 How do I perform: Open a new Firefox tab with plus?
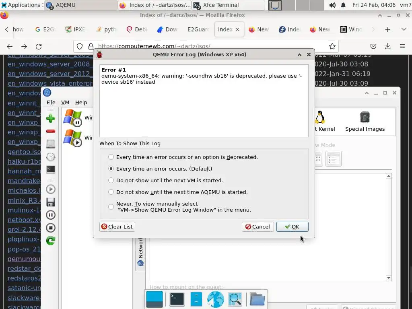(387, 29)
